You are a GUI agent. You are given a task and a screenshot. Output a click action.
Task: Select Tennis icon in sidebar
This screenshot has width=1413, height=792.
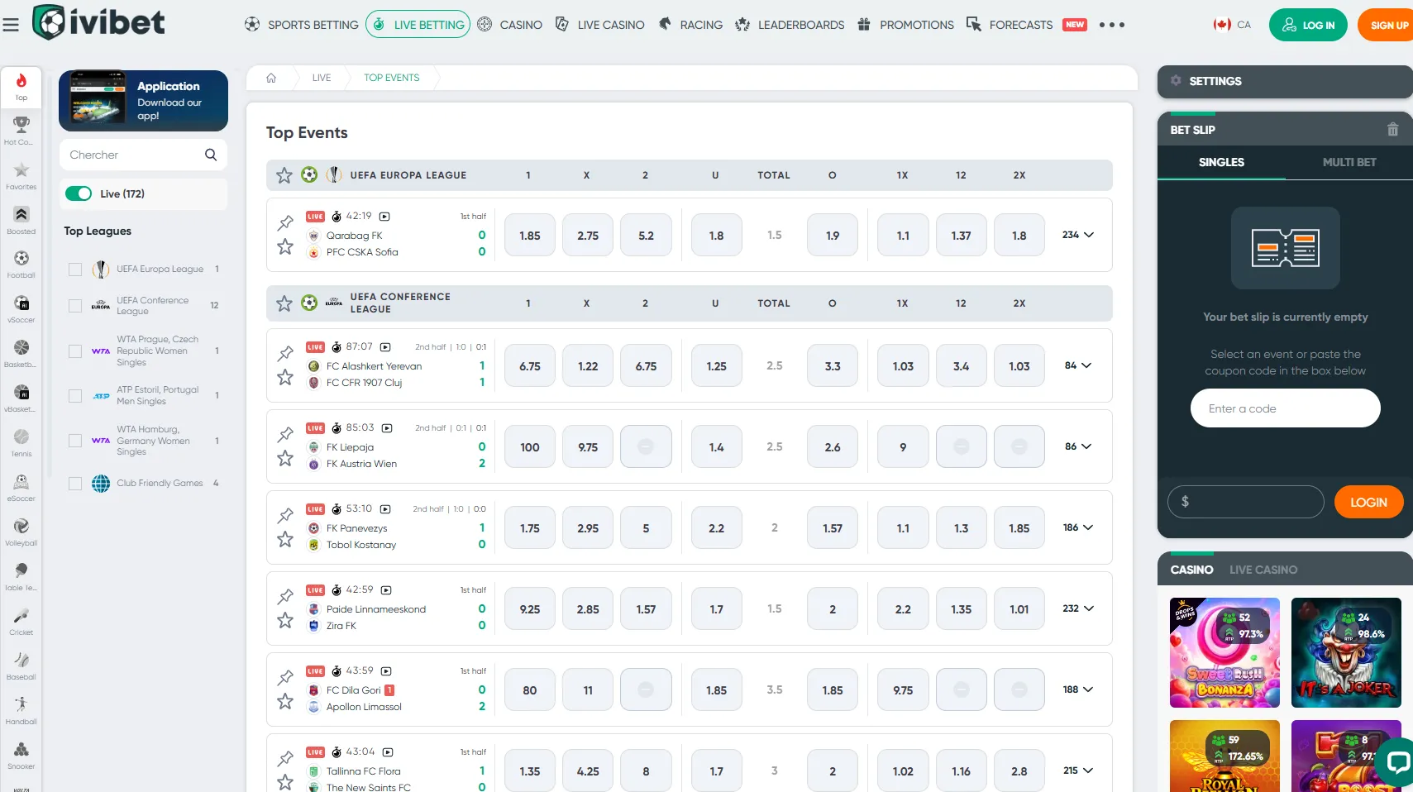(x=21, y=437)
